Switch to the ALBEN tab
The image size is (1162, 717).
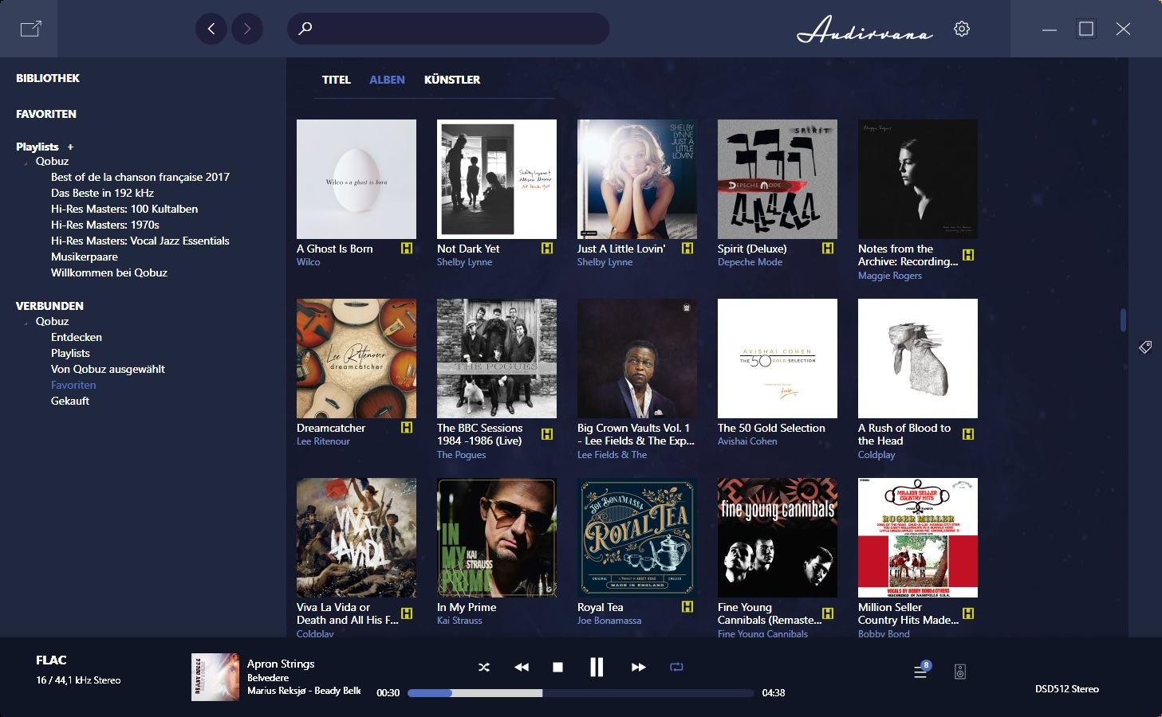pos(387,80)
